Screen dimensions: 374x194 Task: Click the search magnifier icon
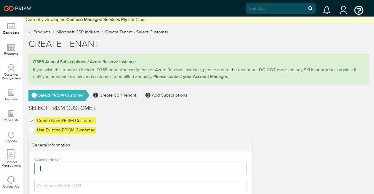click(310, 8)
